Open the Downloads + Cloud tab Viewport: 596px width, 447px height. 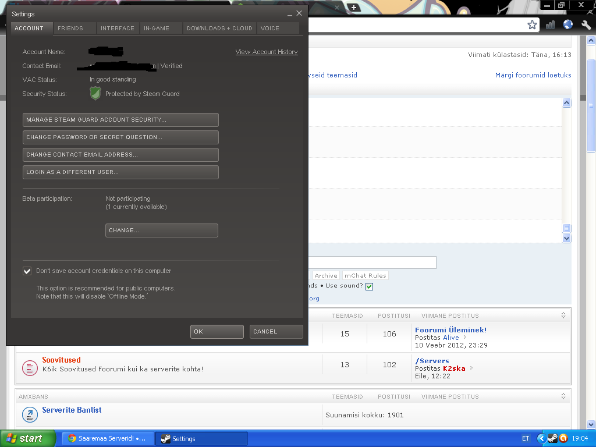tap(219, 28)
